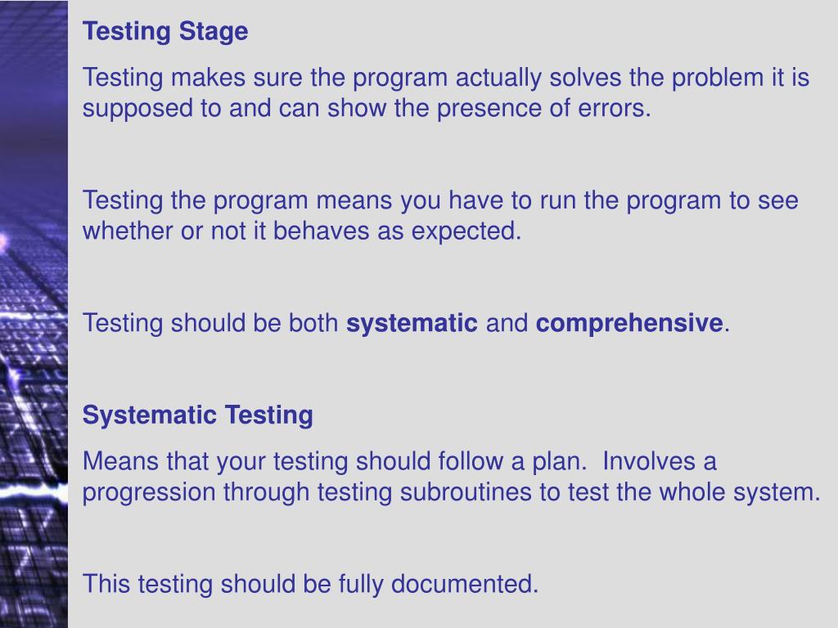Click 'This testing should be fully documented'
The image size is (838, 628).
pyautogui.click(x=310, y=584)
